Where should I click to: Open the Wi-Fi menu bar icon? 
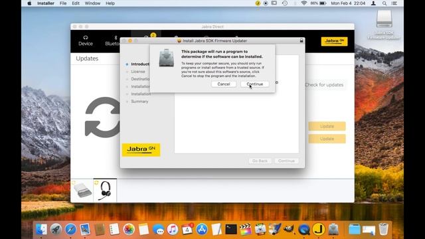pos(304,3)
